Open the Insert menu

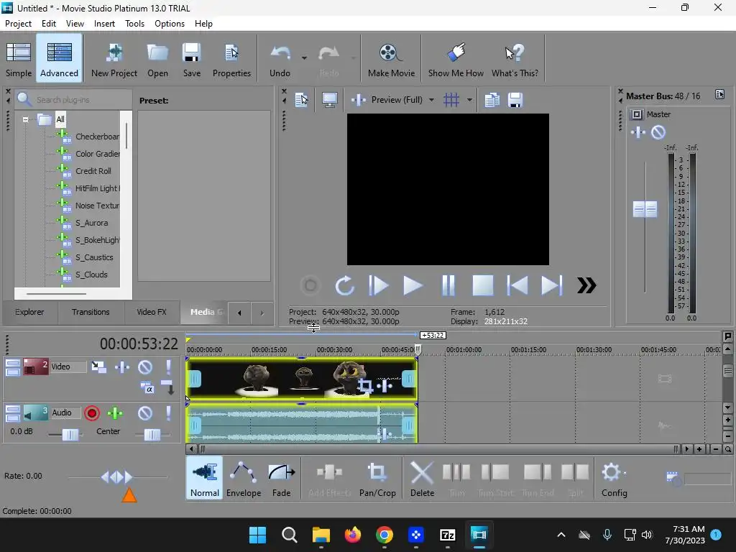point(104,24)
